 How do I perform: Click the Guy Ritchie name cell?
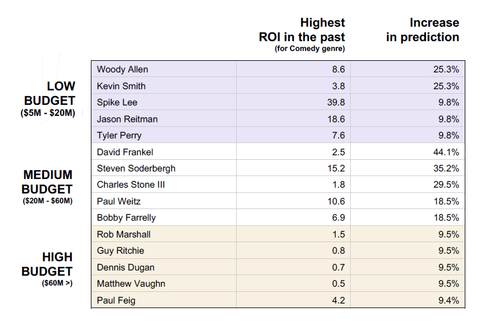(x=120, y=251)
